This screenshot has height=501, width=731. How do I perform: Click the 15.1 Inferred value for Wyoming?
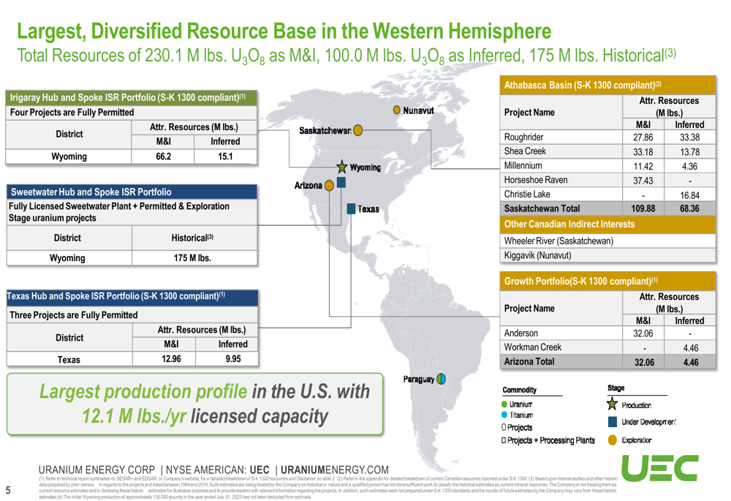225,157
